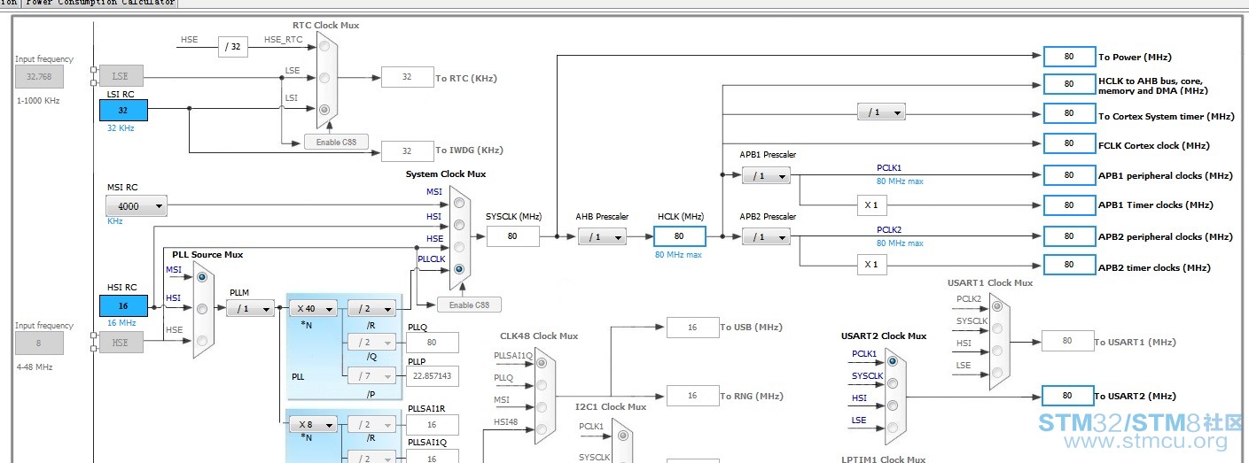The image size is (1249, 463).
Task: Select HSI48 in CLK48 Clock Mux
Action: (x=542, y=429)
